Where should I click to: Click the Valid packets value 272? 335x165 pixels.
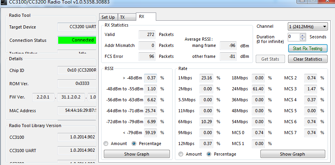point(147,35)
